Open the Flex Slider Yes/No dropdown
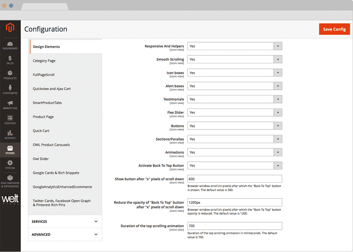The image size is (353, 252). (234, 113)
